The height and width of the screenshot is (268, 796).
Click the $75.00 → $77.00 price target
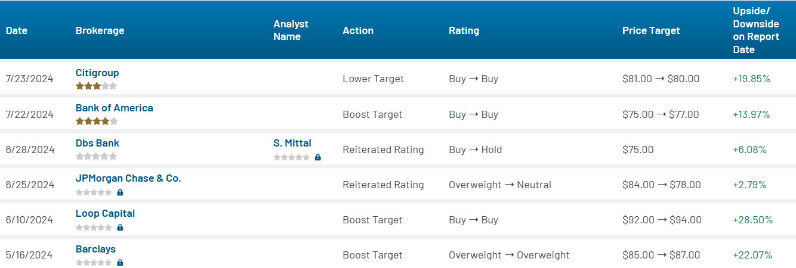(x=661, y=114)
